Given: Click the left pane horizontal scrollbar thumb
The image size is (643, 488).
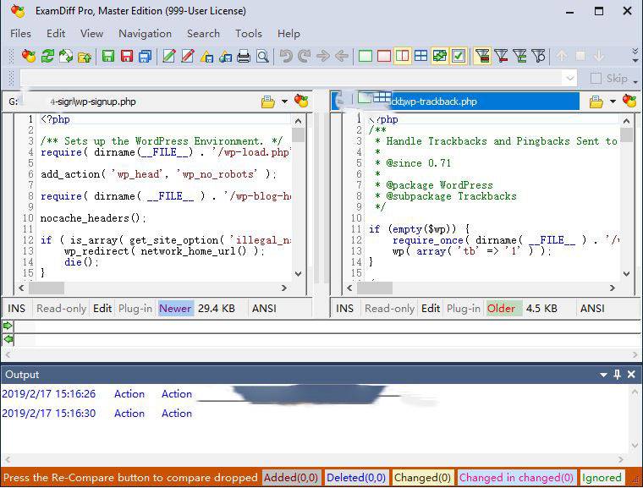Looking at the screenshot, I should (x=47, y=288).
